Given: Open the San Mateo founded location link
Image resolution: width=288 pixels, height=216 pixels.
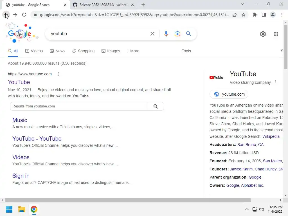Looking at the screenshot, I should [x=273, y=161].
